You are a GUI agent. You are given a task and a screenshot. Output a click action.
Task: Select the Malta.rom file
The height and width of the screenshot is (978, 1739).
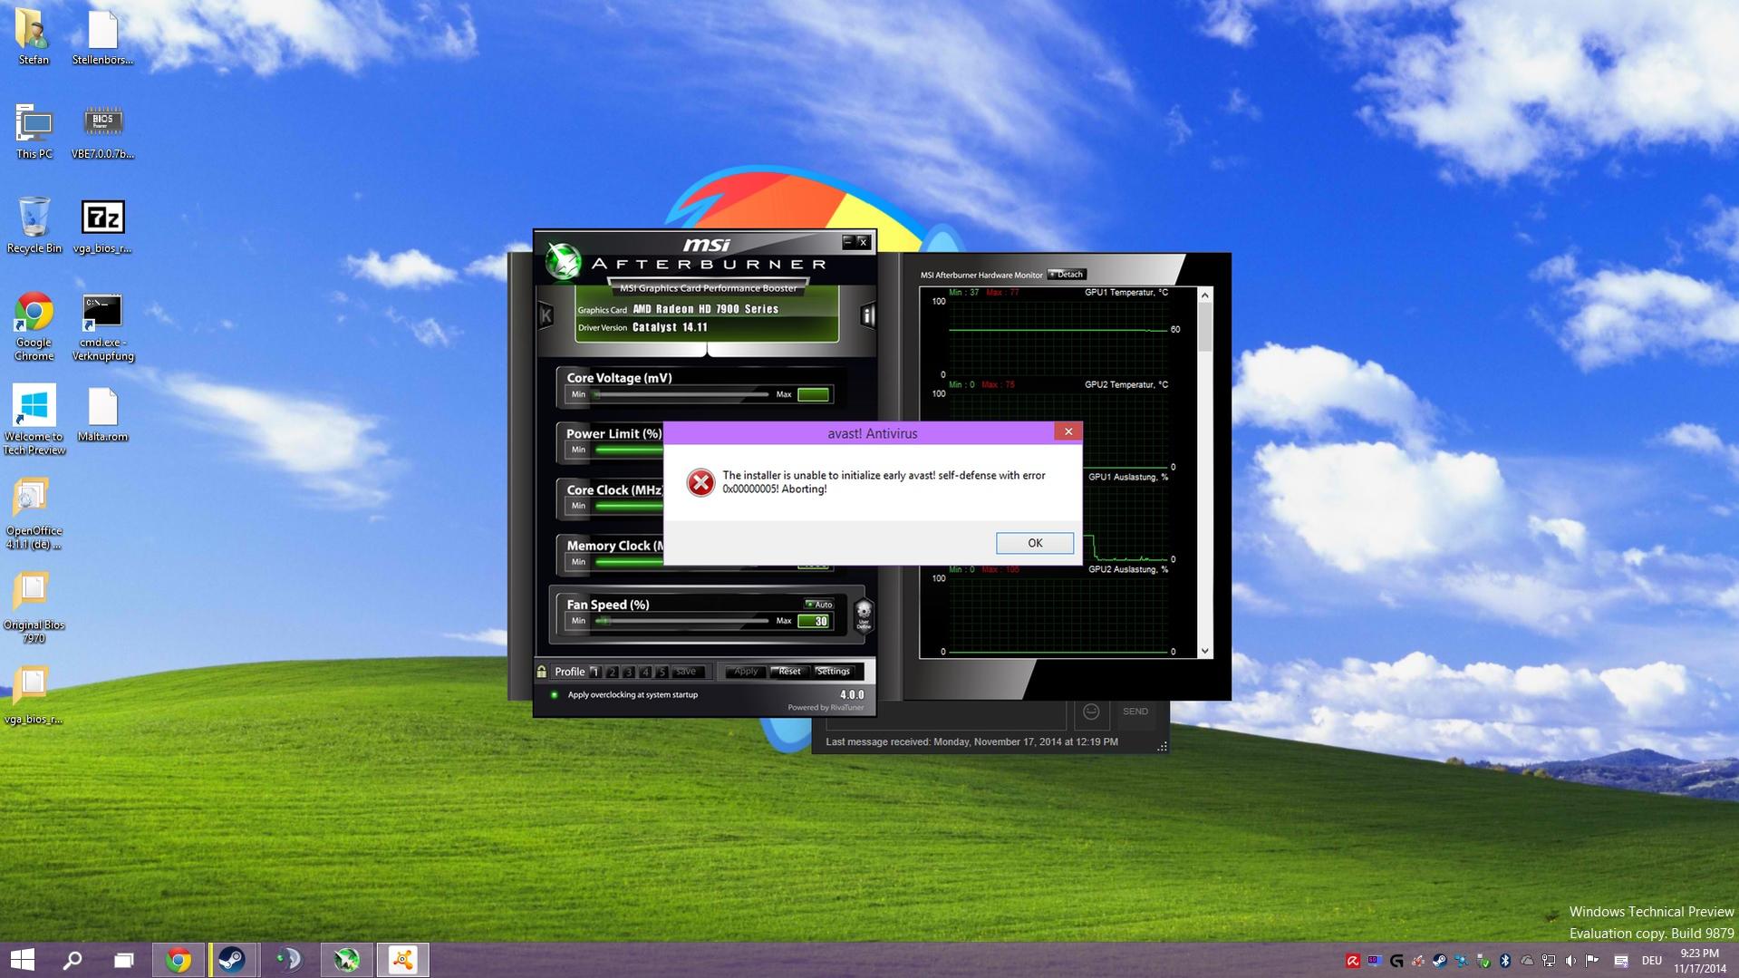102,414
